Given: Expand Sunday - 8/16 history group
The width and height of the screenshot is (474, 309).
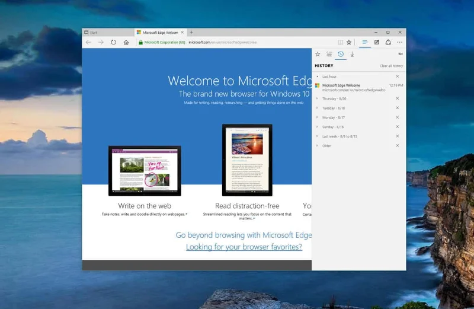Looking at the screenshot, I should [x=317, y=127].
